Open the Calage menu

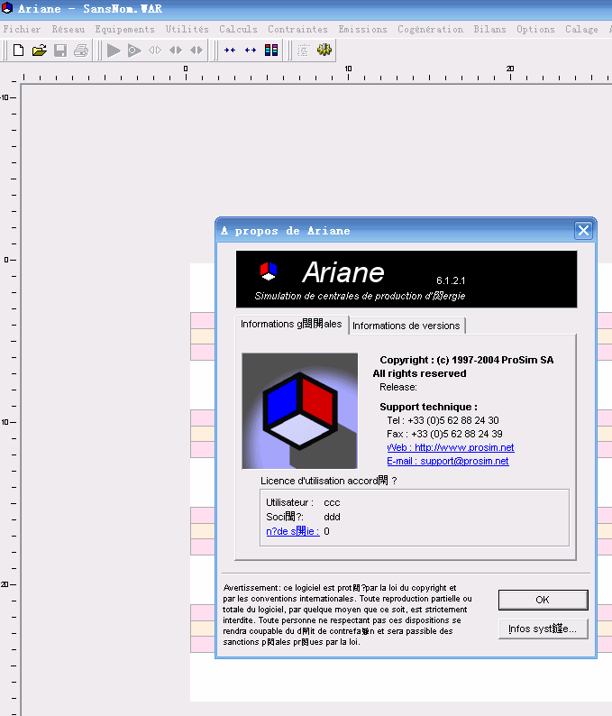coord(582,29)
